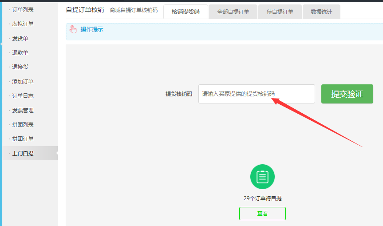The height and width of the screenshot is (226, 383).
Task: Switch to the 全部自提订单 tab
Action: (x=233, y=12)
